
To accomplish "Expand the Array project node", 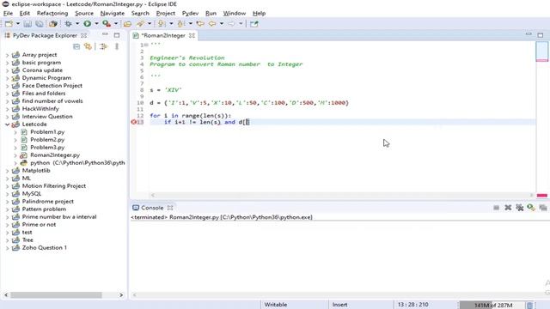I will tap(8, 55).
